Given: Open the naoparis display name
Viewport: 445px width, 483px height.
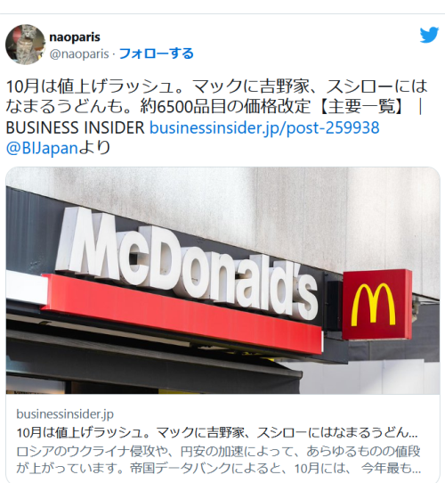Looking at the screenshot, I should pos(75,37).
